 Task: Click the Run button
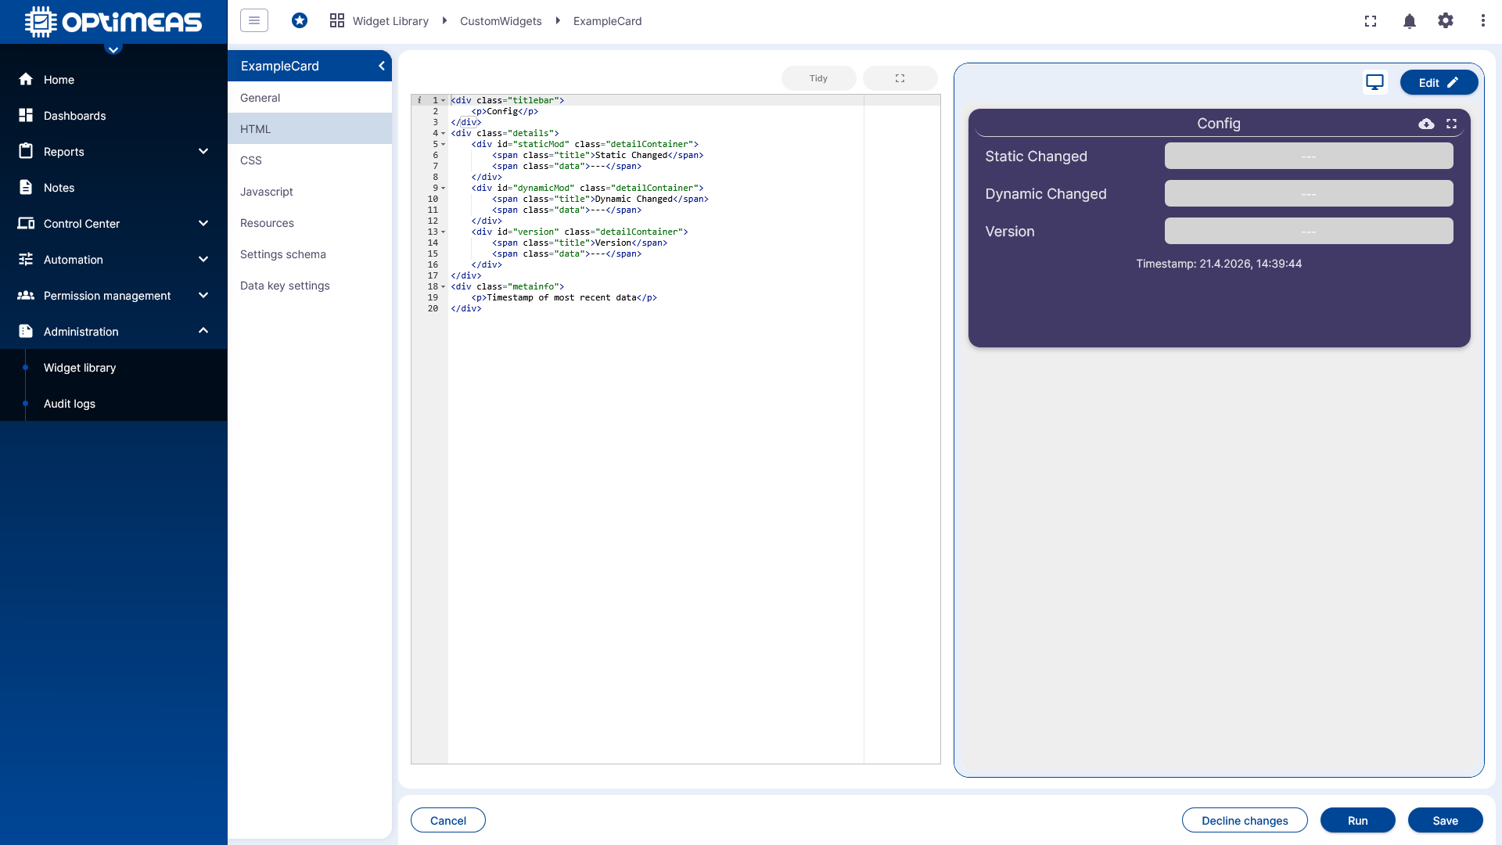pos(1358,820)
